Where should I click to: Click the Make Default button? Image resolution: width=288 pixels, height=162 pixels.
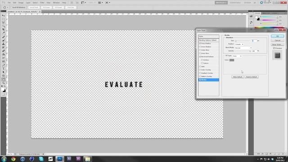pyautogui.click(x=238, y=77)
